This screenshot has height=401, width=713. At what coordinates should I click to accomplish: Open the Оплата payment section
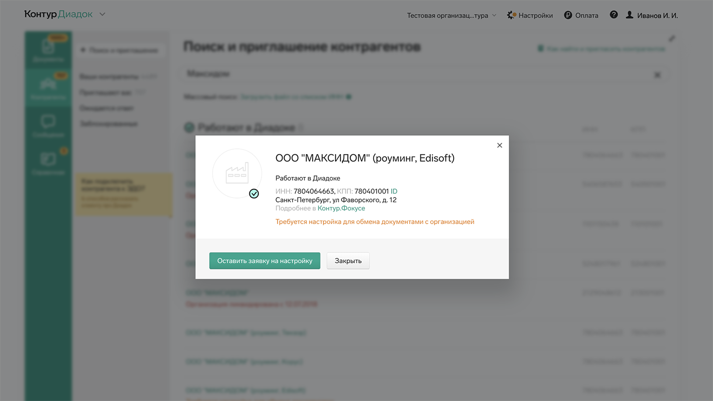[581, 15]
